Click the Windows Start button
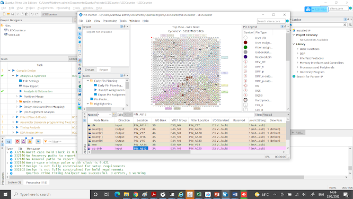The image size is (353, 199). click(x=5, y=194)
